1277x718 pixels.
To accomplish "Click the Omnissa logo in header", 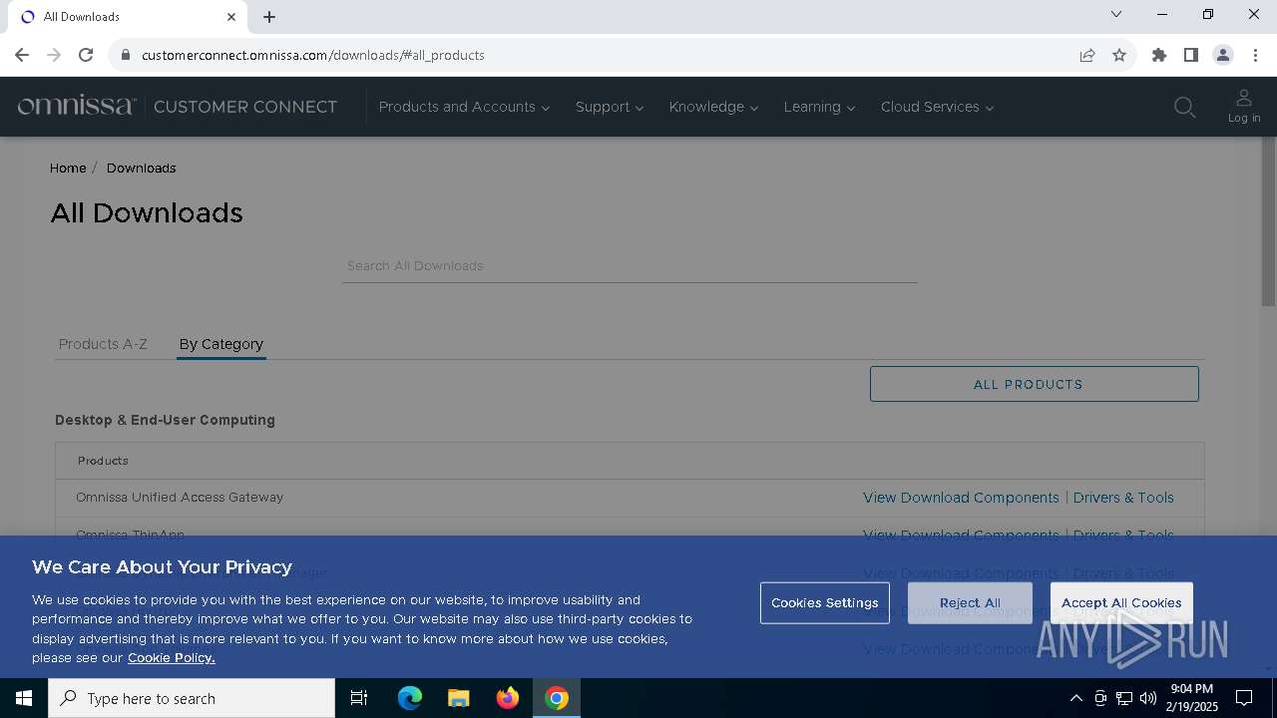I will point(77,106).
